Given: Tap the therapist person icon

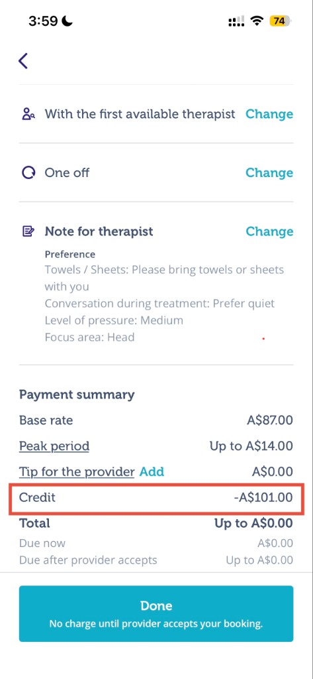Looking at the screenshot, I should (x=28, y=114).
